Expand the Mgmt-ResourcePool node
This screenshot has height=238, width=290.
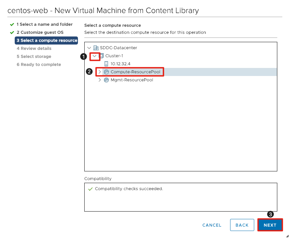click(99, 80)
